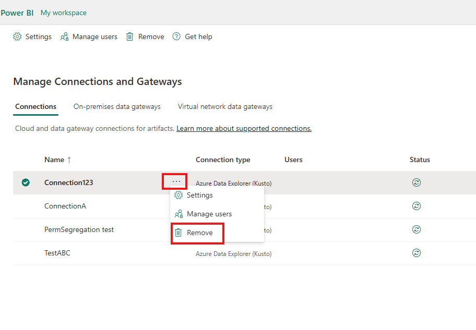Open Settings from the top toolbar

[32, 36]
